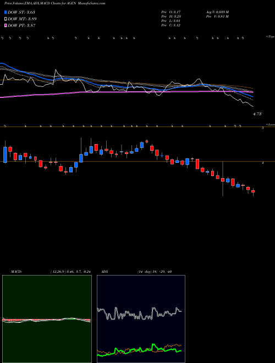Click the magenta DOW PT legend swatch

click(6, 25)
